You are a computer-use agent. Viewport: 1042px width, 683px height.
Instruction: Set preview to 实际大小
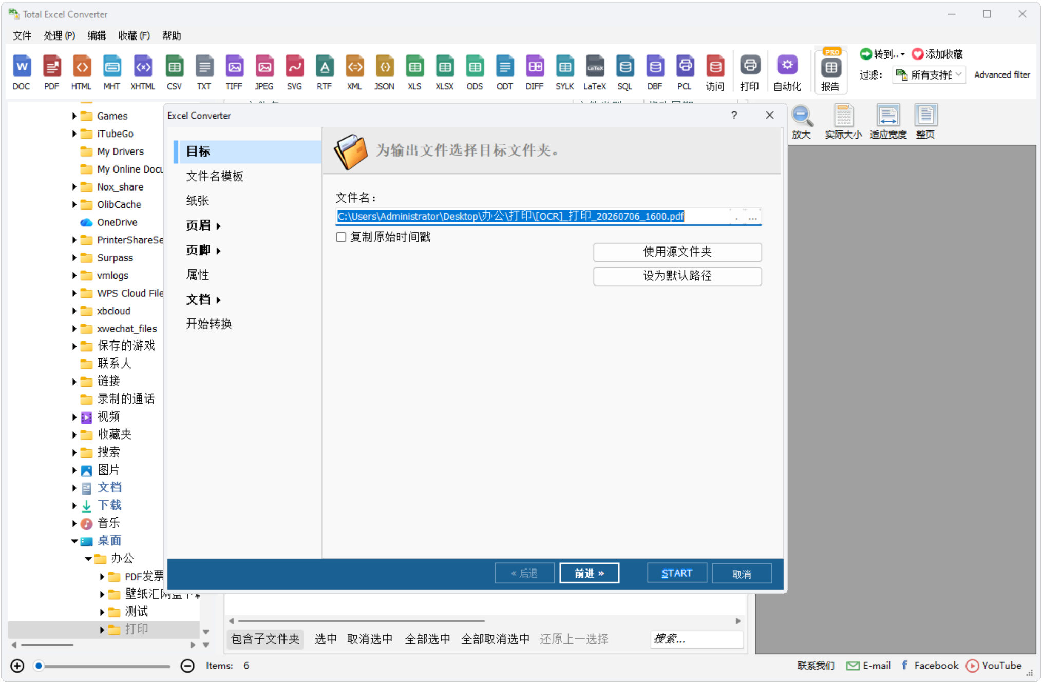coord(843,122)
